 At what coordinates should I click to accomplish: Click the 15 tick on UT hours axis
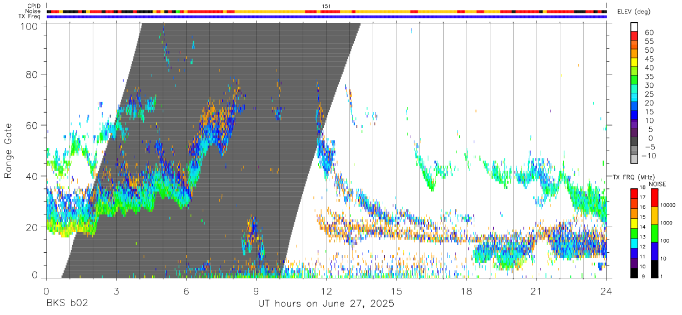tap(396, 291)
